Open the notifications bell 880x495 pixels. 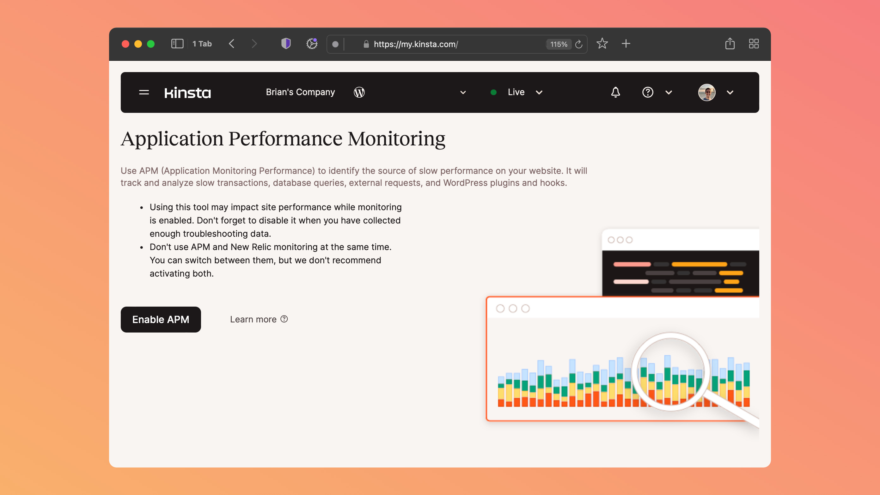click(x=615, y=92)
